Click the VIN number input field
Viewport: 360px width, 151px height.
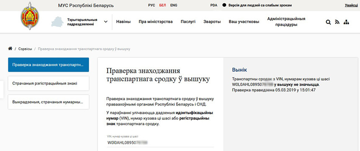tap(160, 143)
